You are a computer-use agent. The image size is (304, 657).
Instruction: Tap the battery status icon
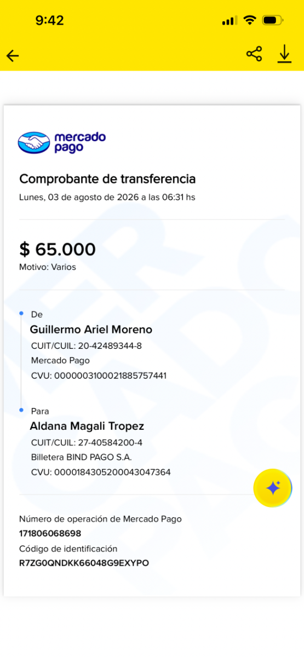(272, 21)
